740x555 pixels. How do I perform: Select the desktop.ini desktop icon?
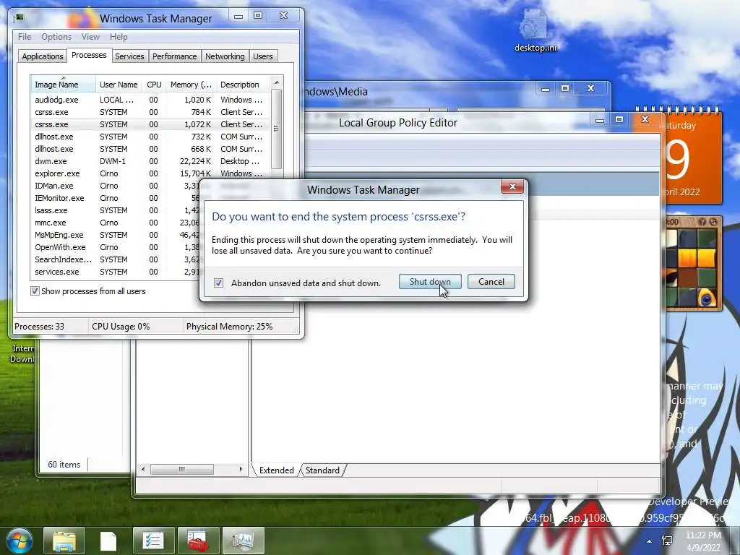coord(535,30)
